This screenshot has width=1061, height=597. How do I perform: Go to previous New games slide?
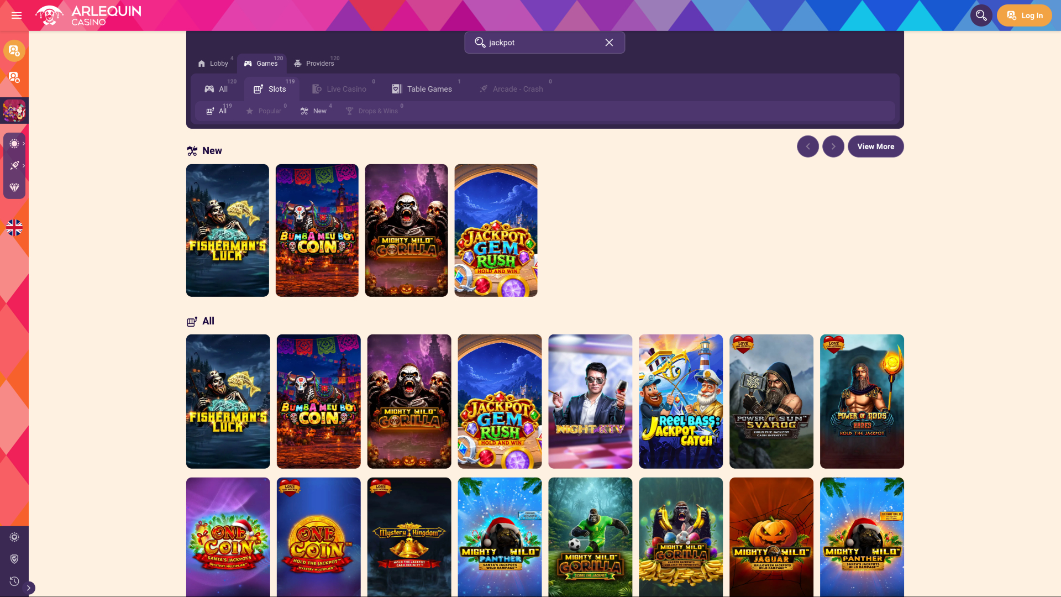click(x=808, y=146)
